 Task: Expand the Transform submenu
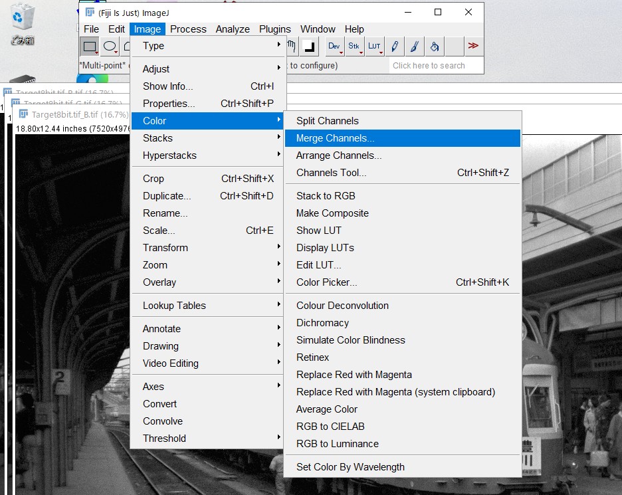pyautogui.click(x=207, y=248)
